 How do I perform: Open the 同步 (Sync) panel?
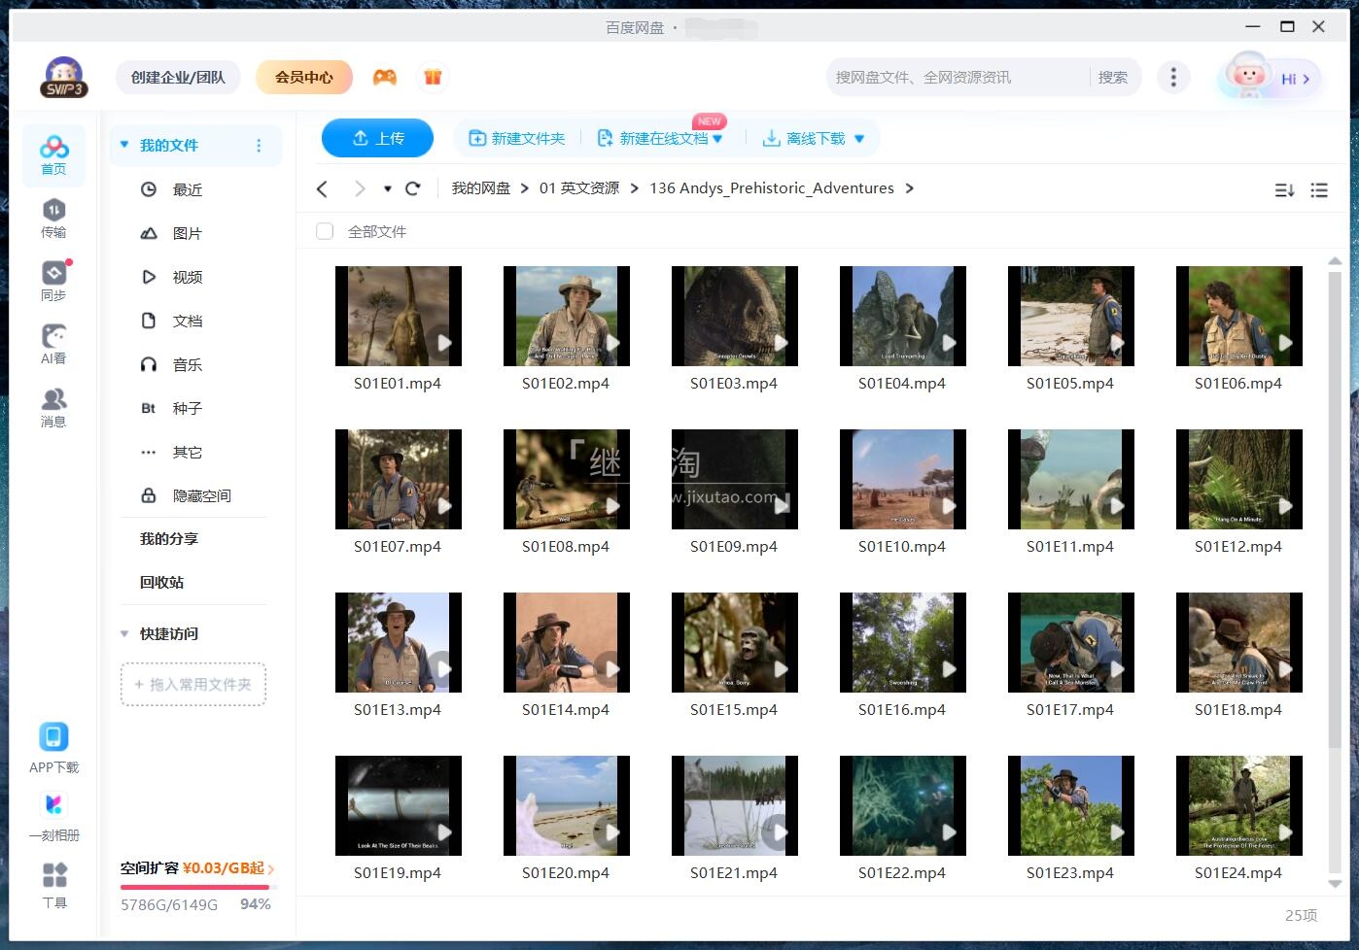(x=53, y=279)
